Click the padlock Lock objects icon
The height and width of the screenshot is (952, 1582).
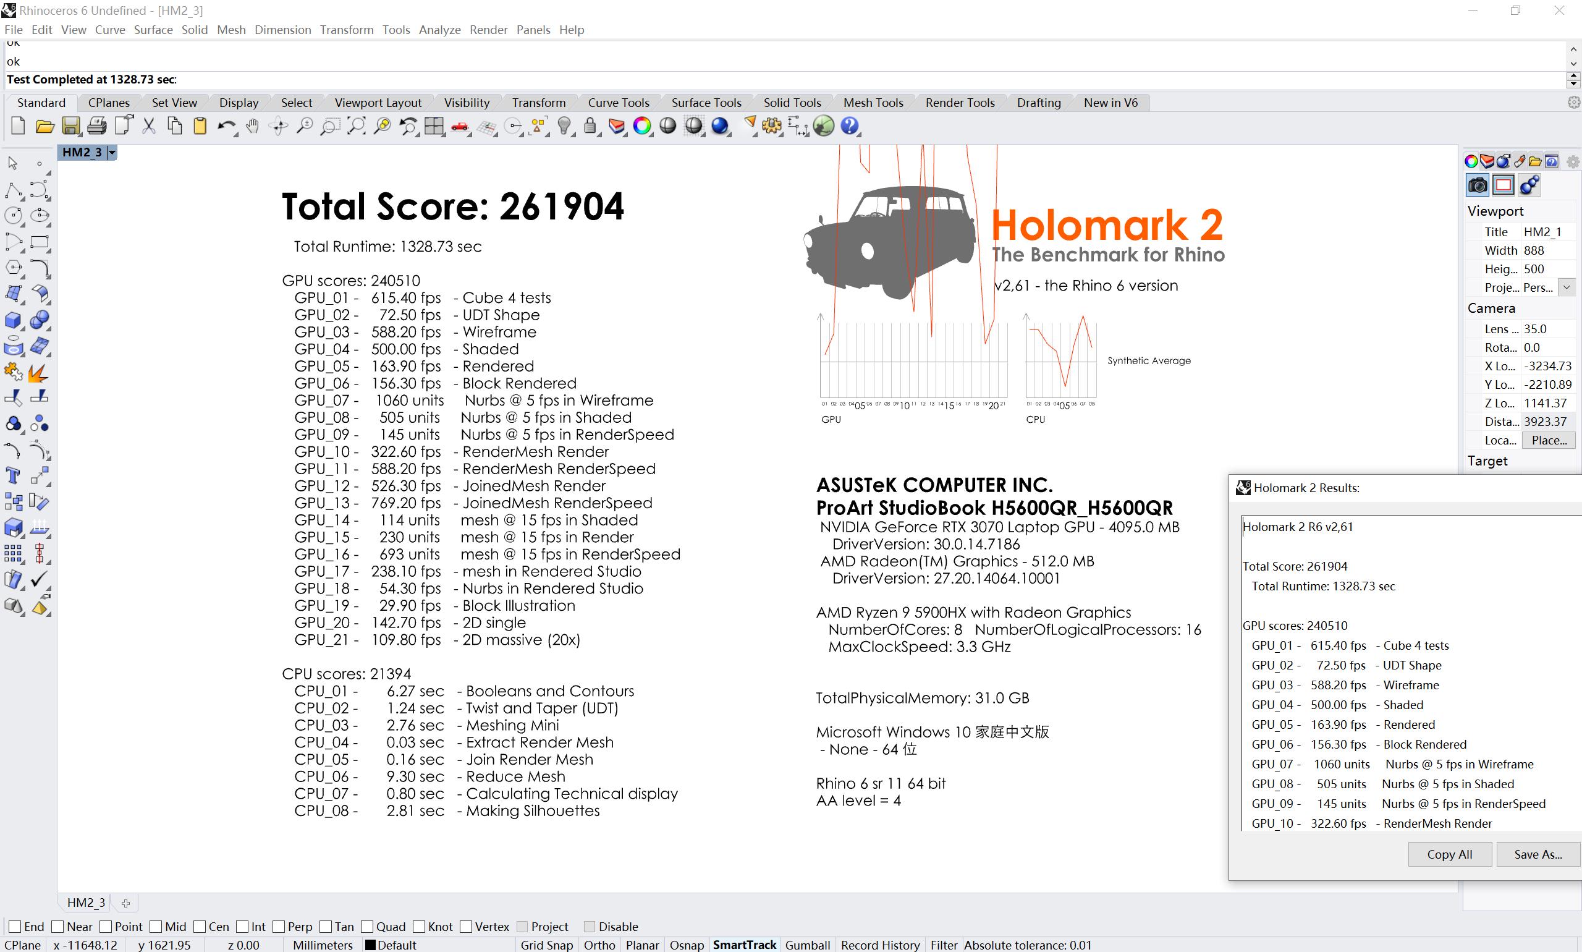pyautogui.click(x=590, y=125)
